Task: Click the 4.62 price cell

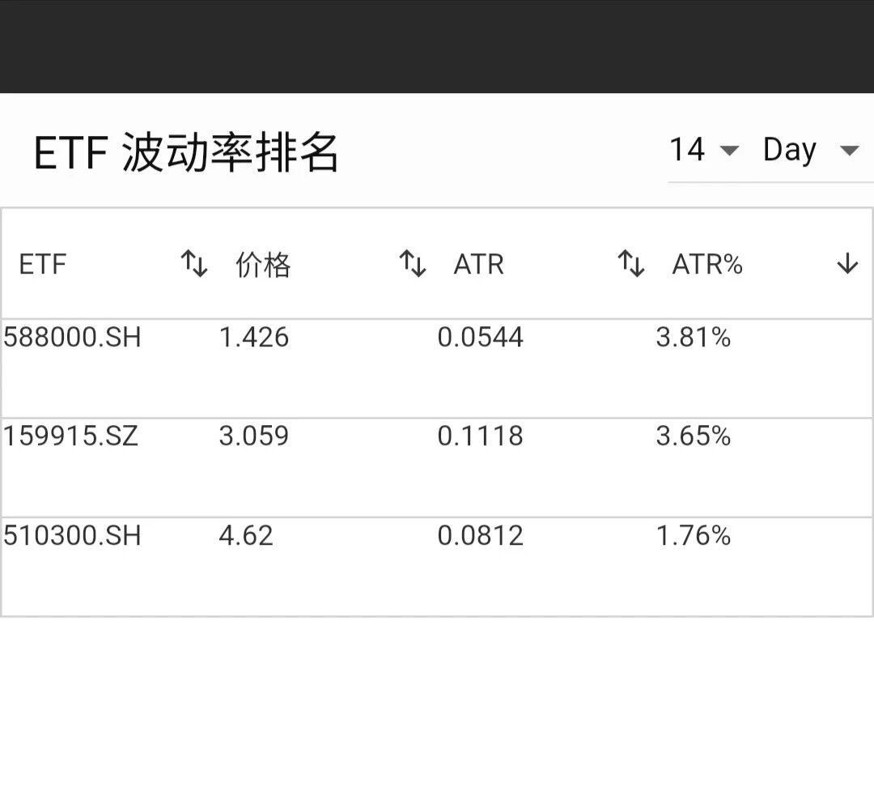Action: (246, 536)
